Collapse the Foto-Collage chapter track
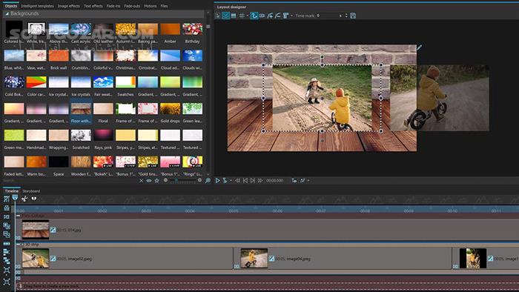 point(19,216)
